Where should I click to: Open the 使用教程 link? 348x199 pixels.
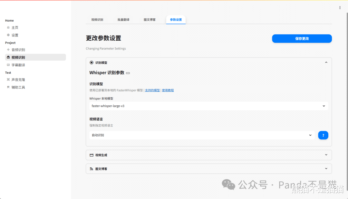point(168,90)
